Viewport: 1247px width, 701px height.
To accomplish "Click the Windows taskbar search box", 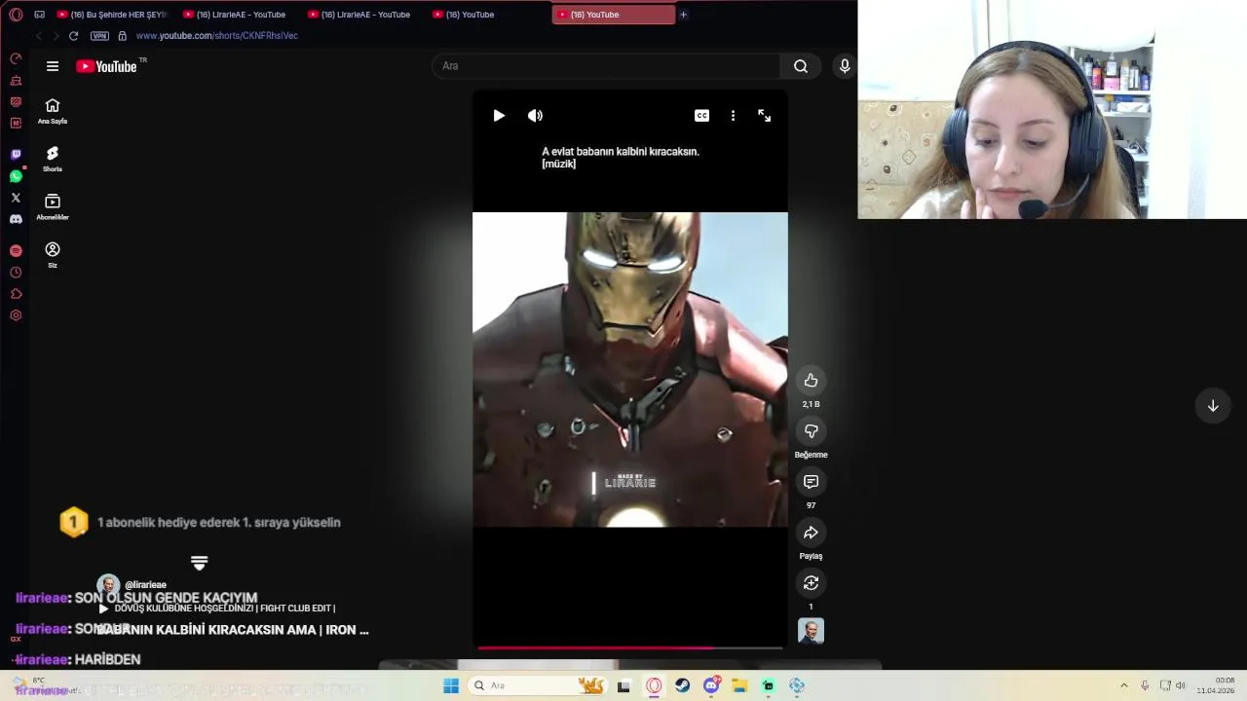I will pyautogui.click(x=536, y=685).
